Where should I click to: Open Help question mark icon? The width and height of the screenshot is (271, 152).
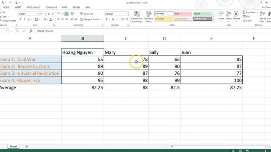[261, 3]
